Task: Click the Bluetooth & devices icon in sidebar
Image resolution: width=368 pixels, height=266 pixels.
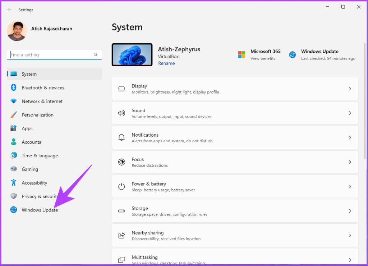Action: pyautogui.click(x=14, y=87)
